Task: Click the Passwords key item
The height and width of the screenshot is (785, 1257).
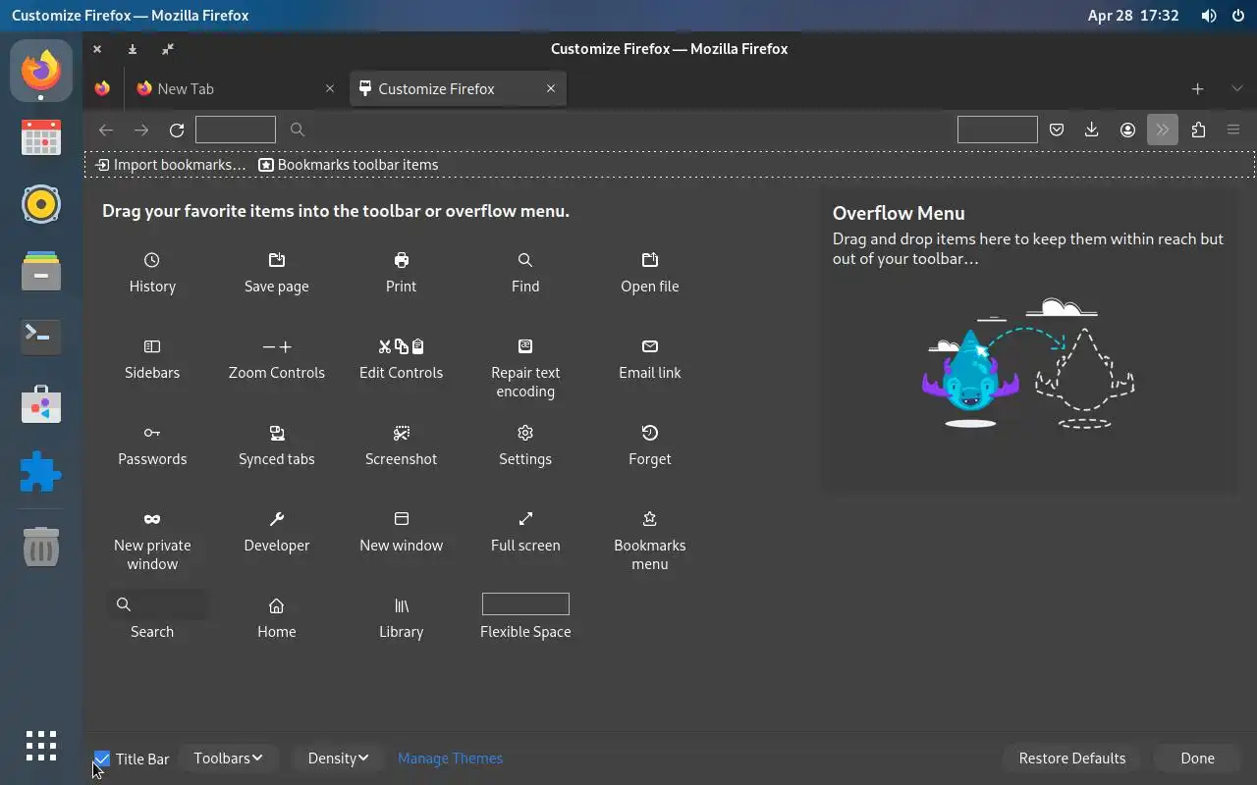Action: point(152,445)
